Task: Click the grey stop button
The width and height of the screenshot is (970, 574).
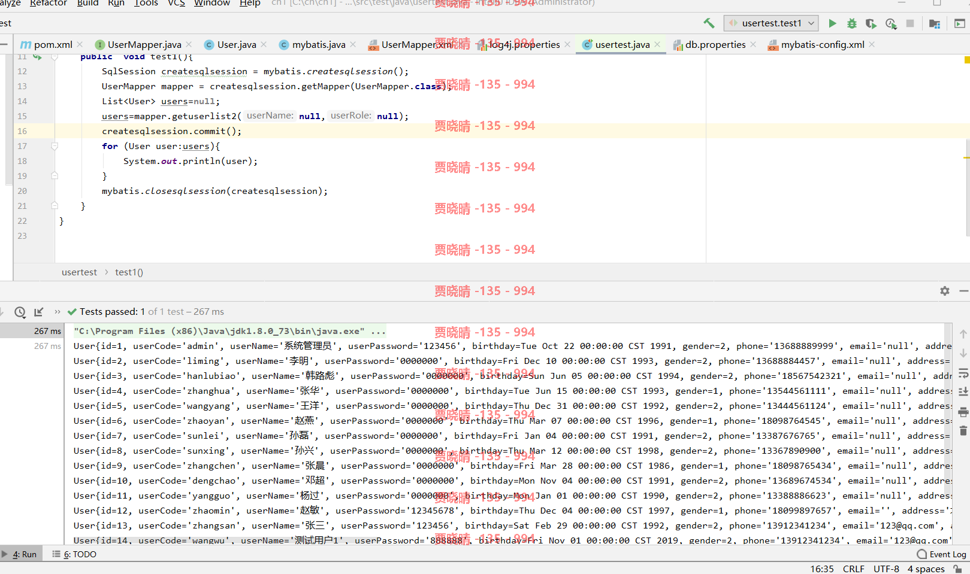Action: pos(910,23)
